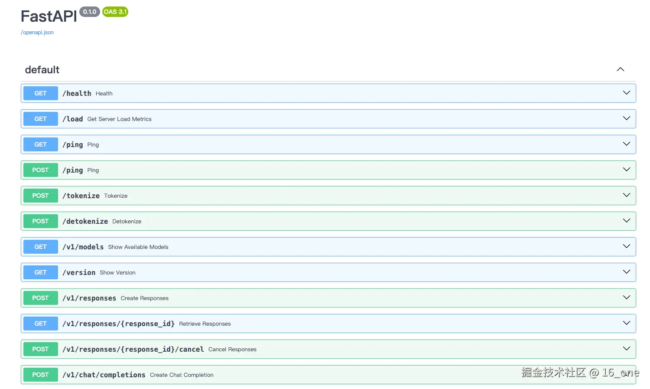The height and width of the screenshot is (389, 650).
Task: Select the /version path text
Action: tap(79, 272)
